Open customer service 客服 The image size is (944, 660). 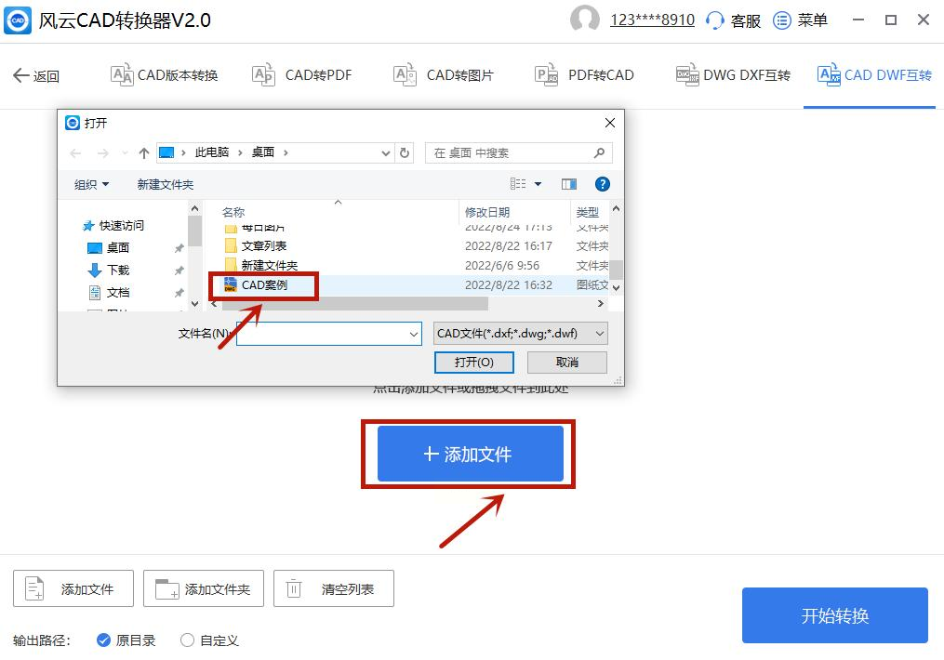[x=733, y=20]
